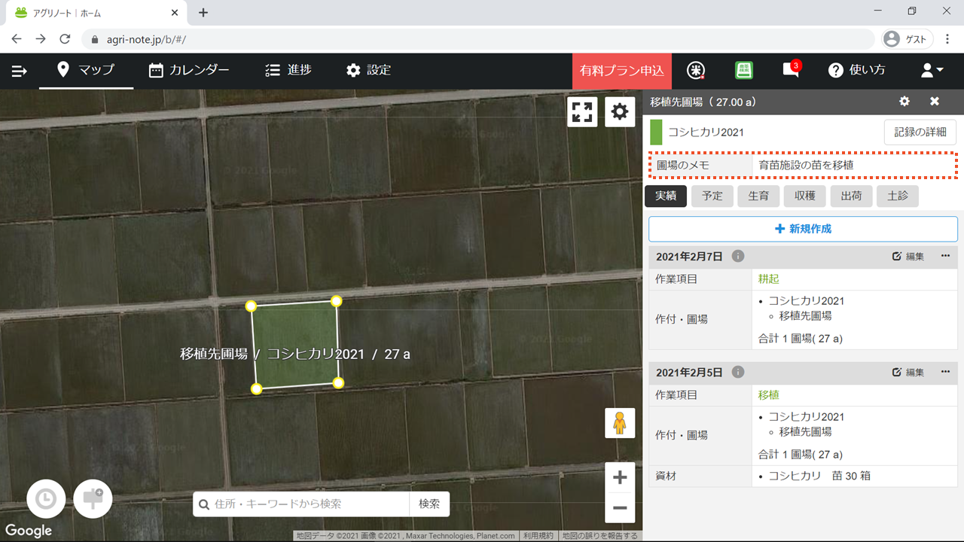The image size is (964, 542).
Task: Open the 進捗 progress tab
Action: (x=288, y=70)
